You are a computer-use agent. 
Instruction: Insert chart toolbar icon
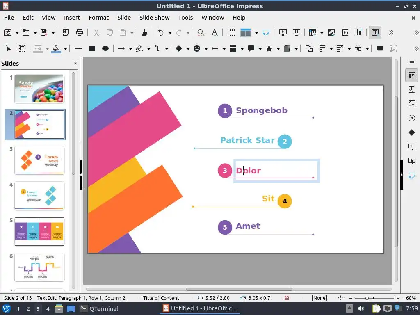tap(358, 32)
